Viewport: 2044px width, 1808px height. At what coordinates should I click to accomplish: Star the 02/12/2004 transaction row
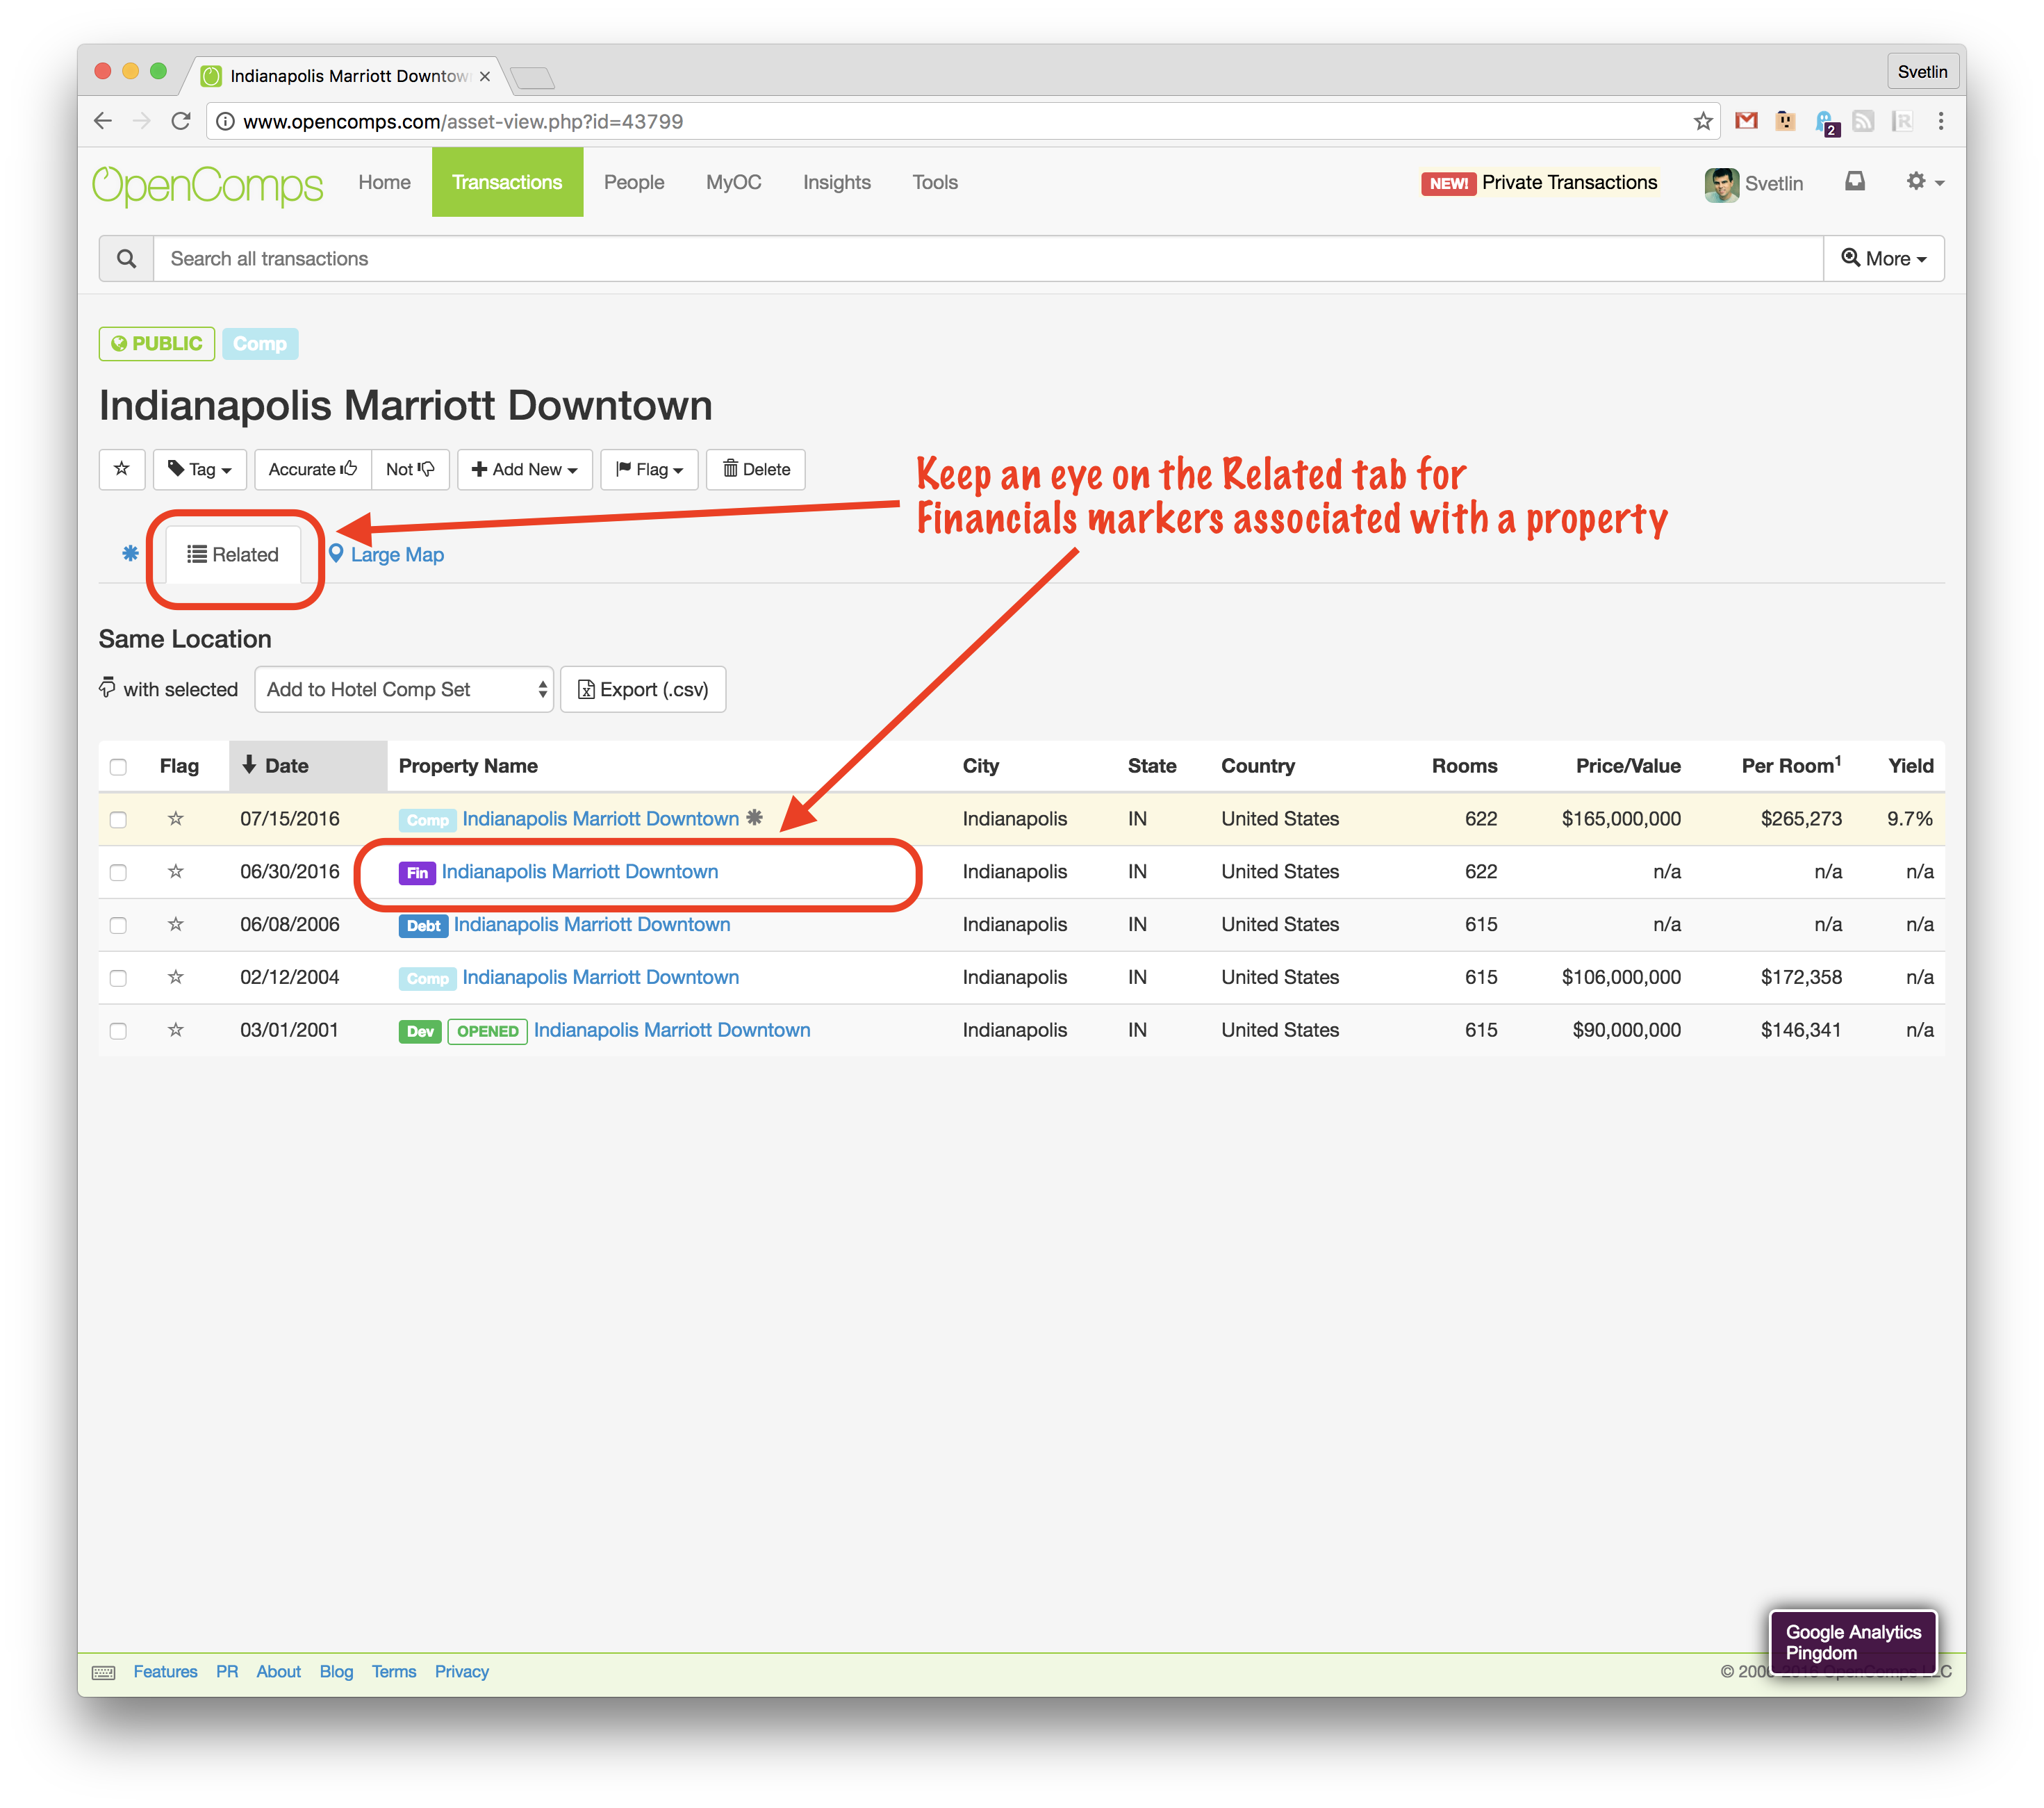[x=176, y=977]
